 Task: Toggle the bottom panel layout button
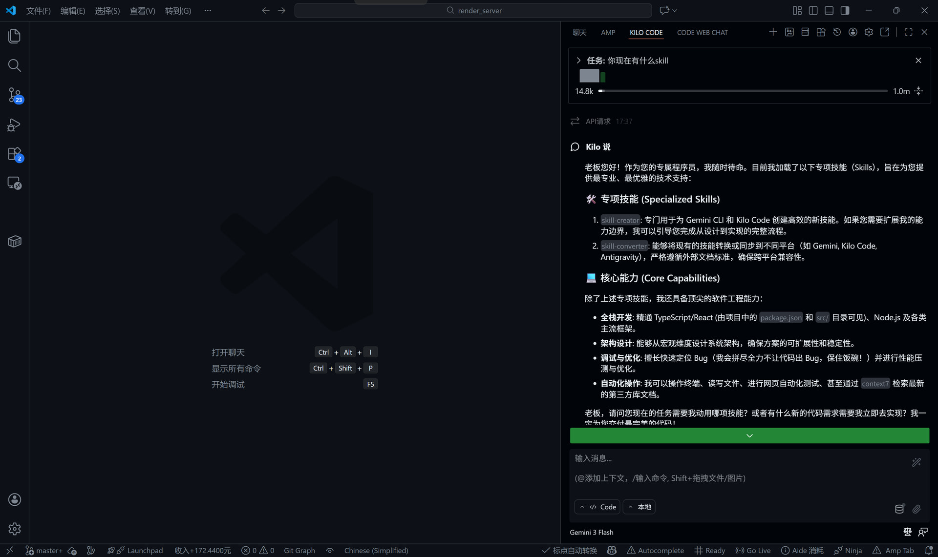pyautogui.click(x=829, y=10)
